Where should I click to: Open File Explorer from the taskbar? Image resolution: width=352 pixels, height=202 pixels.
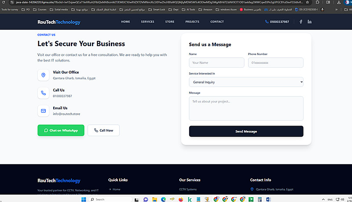(154, 199)
